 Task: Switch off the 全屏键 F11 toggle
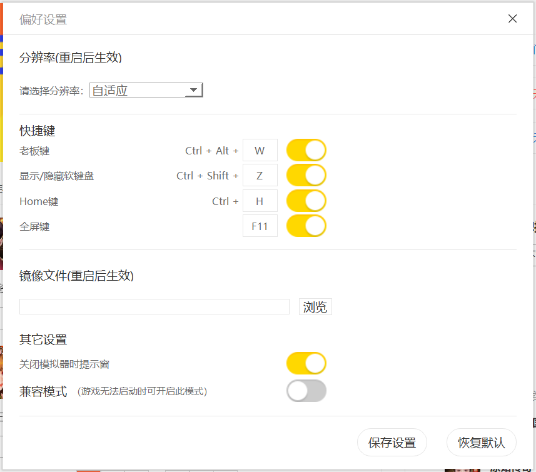[x=306, y=226]
